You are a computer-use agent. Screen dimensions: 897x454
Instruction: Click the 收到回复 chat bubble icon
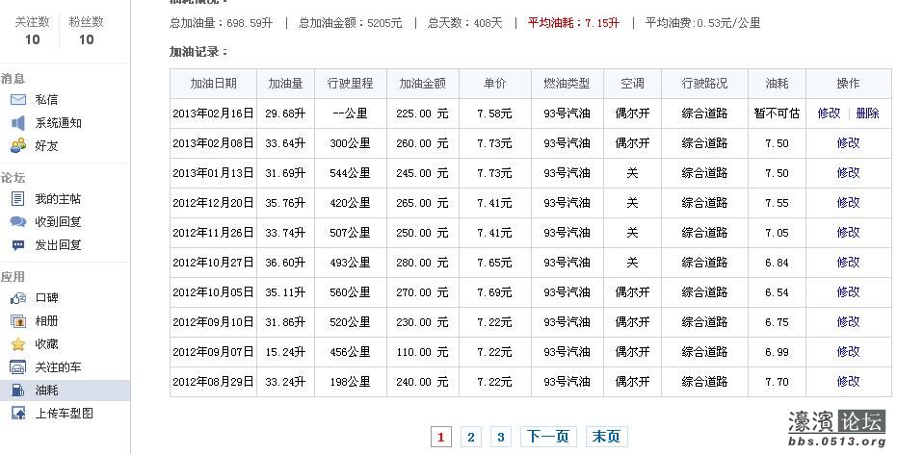click(x=18, y=221)
